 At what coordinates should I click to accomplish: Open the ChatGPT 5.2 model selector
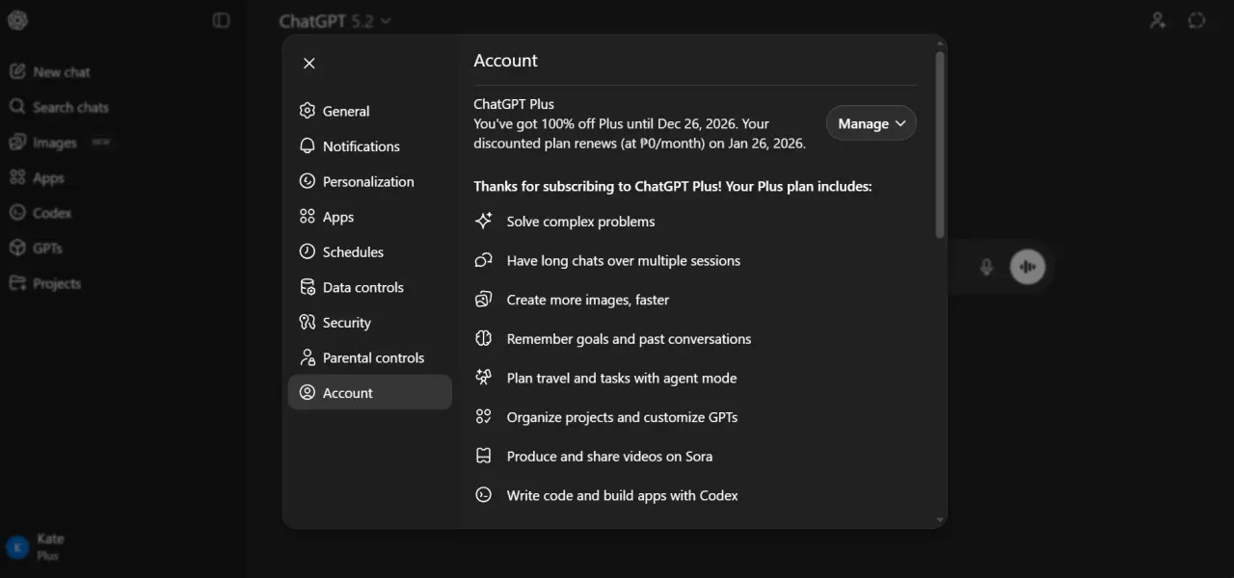click(335, 20)
